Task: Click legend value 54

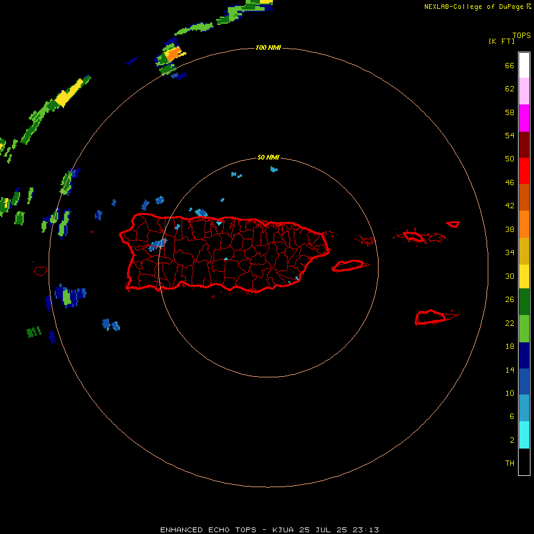Action: point(510,135)
